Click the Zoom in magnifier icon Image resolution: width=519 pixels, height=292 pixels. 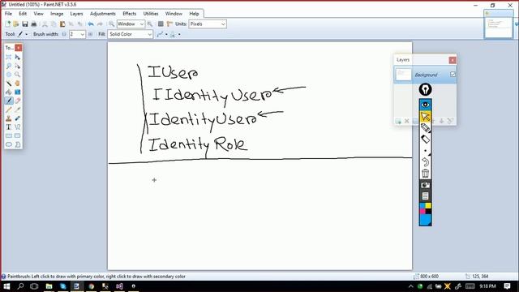click(x=150, y=24)
